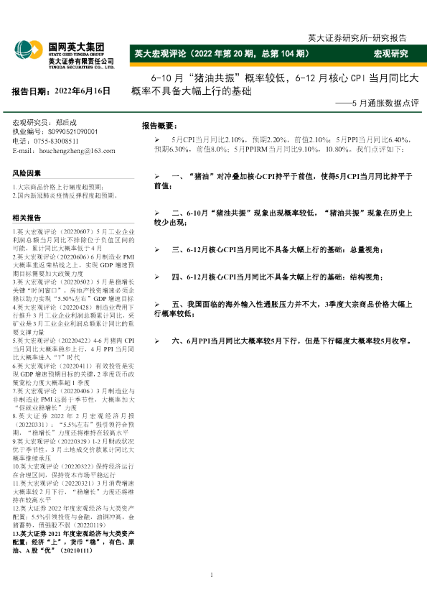The height and width of the screenshot is (605, 427).
Task: Click the 报告日期 2022年6月16日 text
Action: tap(61, 91)
